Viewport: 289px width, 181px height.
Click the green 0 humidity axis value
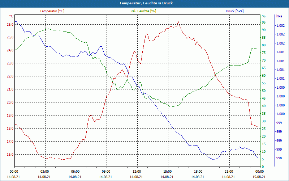263,167
